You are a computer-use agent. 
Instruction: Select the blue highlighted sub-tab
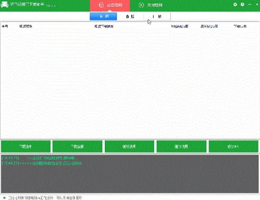coord(103,16)
